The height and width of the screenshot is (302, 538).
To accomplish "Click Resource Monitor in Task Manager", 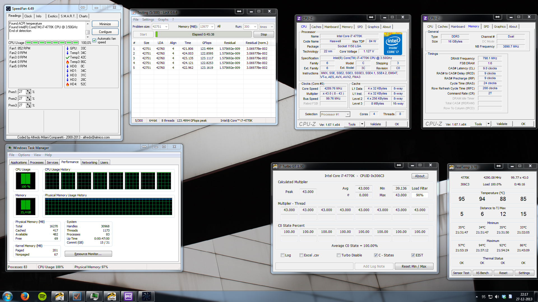I will pos(88,254).
